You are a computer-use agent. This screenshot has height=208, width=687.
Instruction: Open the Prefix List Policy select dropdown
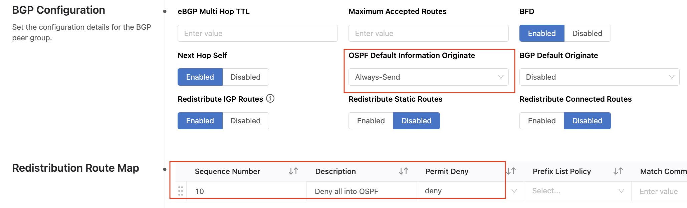(578, 191)
